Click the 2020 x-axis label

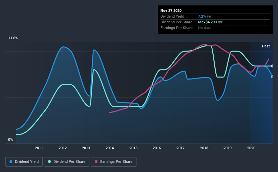click(251, 148)
